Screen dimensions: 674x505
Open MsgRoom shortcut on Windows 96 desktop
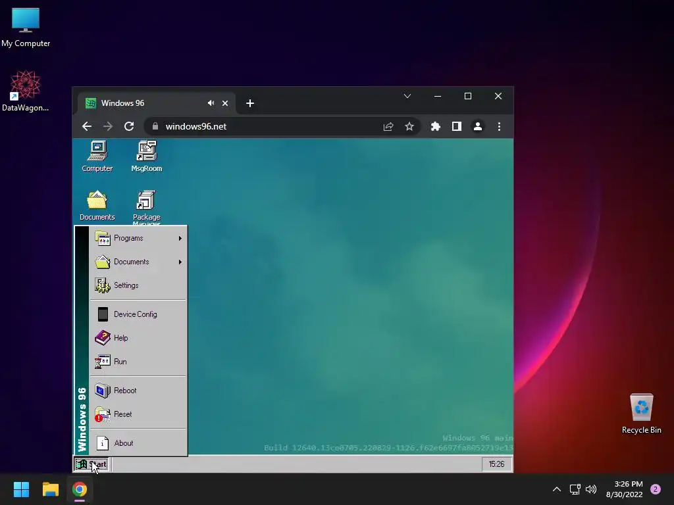(x=147, y=156)
